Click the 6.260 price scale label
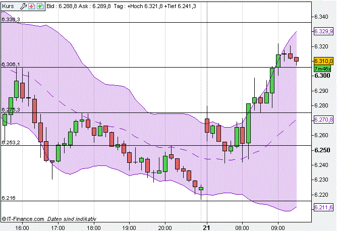 321,135
